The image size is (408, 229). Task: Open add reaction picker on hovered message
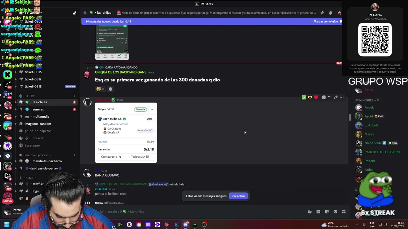324,97
